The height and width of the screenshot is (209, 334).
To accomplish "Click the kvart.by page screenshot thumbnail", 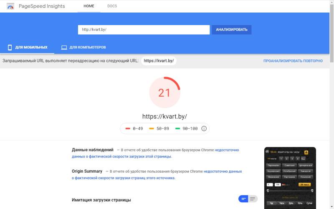I will pyautogui.click(x=290, y=178).
